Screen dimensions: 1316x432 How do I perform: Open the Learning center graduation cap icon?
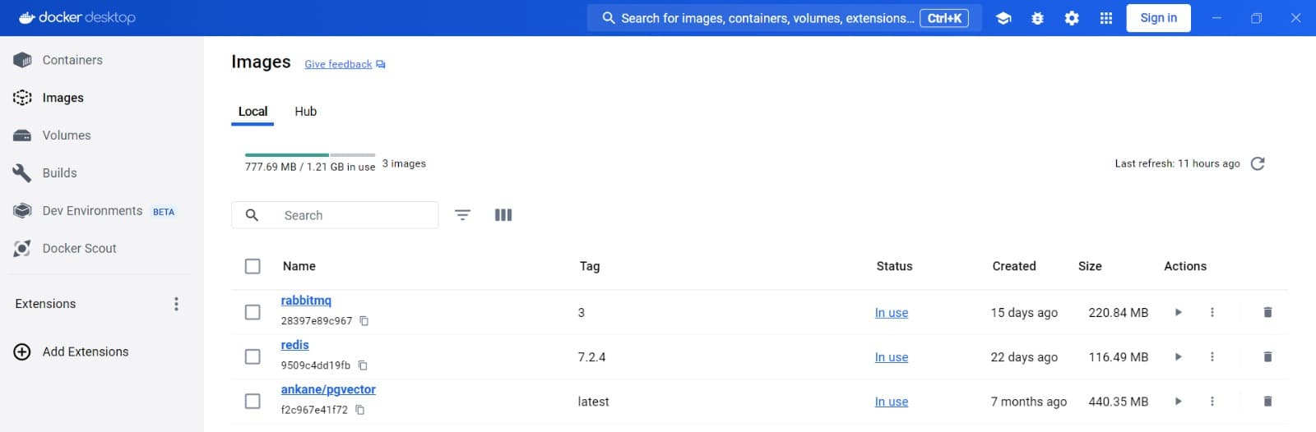click(1003, 18)
